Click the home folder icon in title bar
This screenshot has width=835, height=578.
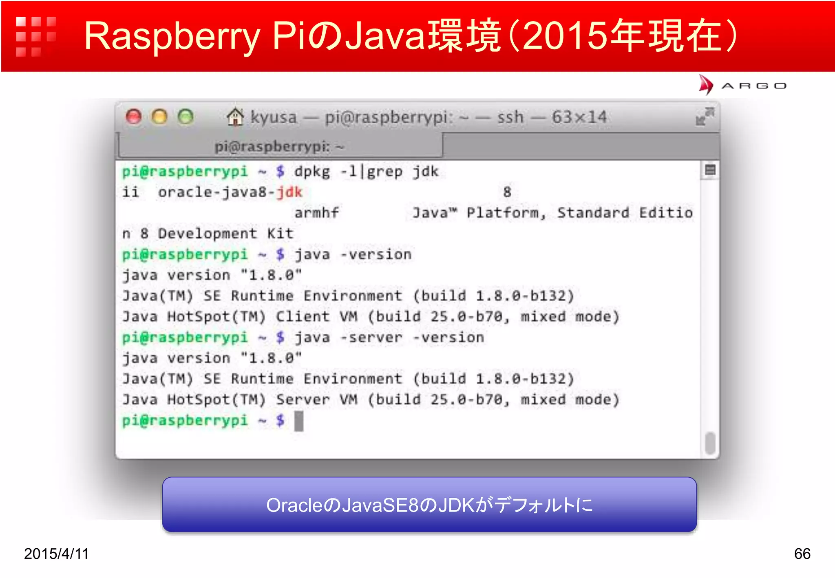(235, 117)
